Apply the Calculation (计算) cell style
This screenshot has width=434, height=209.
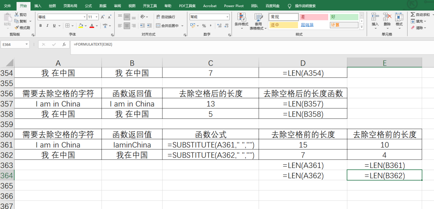click(x=344, y=25)
